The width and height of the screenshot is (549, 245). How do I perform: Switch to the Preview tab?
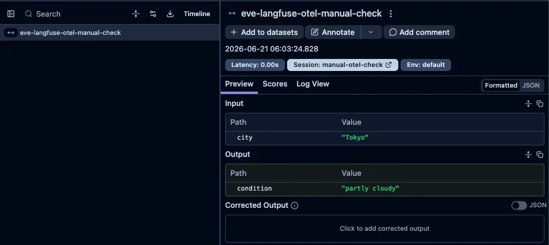[239, 84]
